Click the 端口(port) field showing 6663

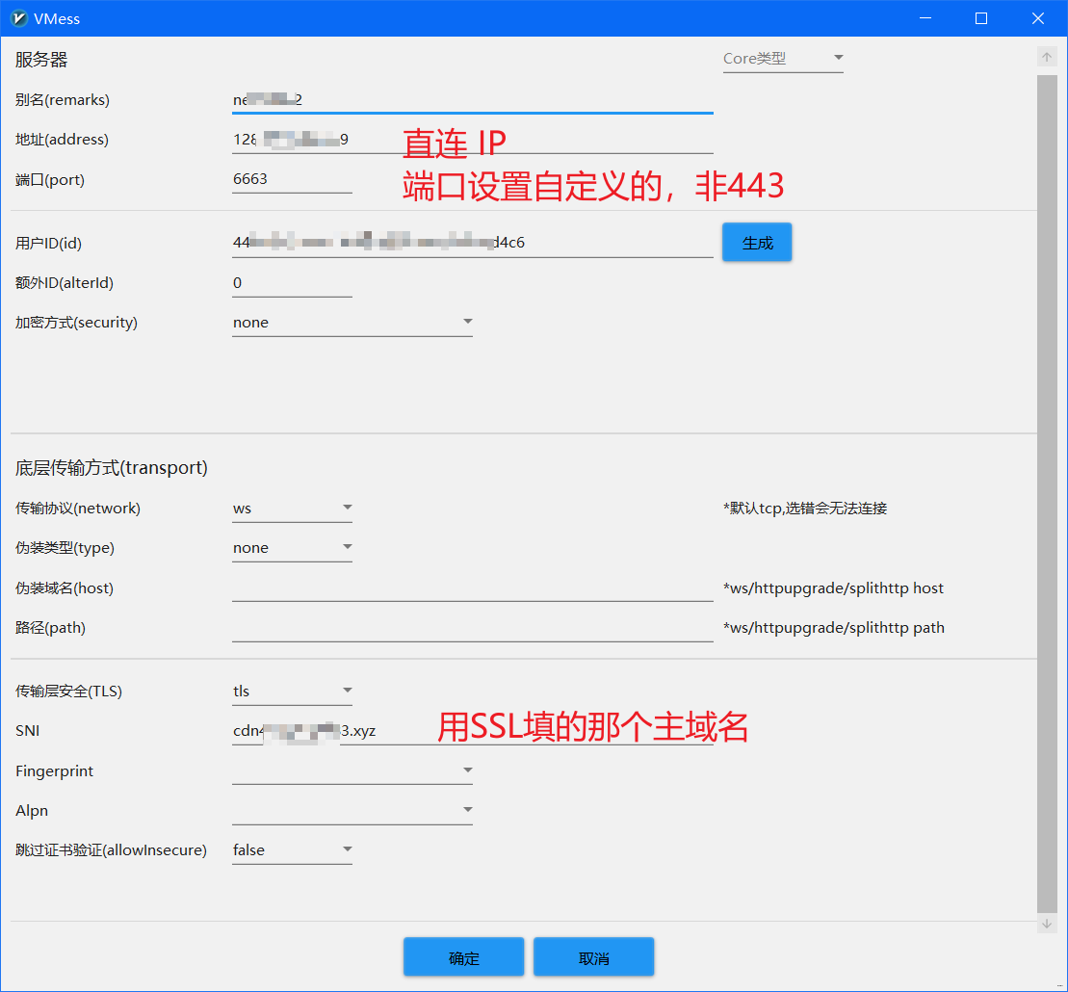(292, 179)
